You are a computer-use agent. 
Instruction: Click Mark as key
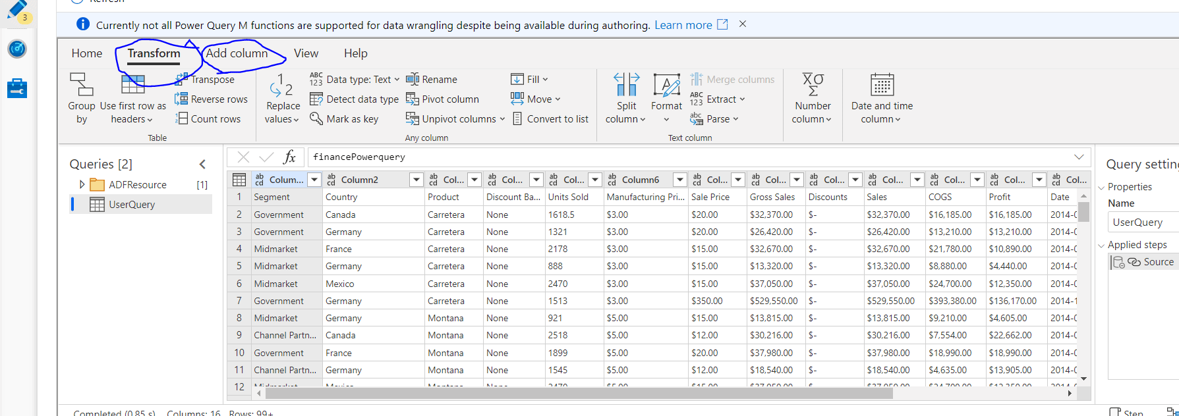(344, 119)
